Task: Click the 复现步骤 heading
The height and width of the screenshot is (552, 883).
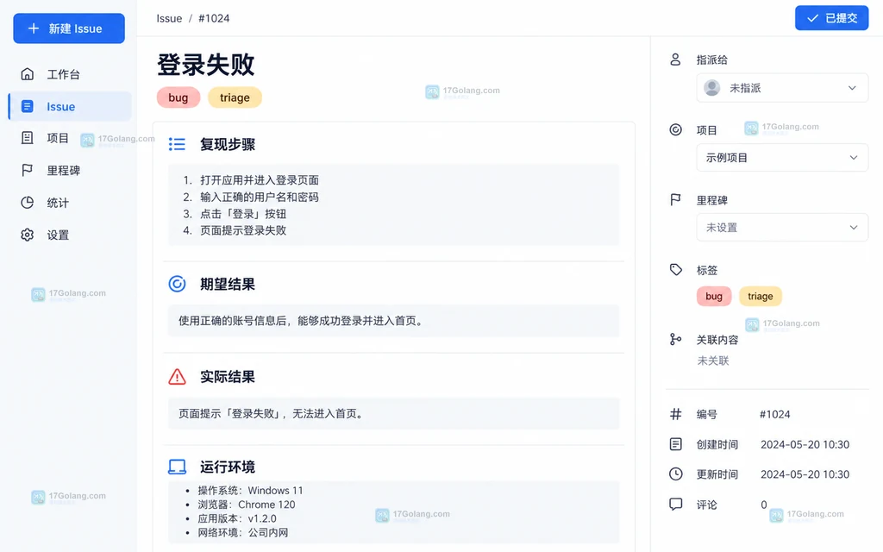Action: coord(228,144)
